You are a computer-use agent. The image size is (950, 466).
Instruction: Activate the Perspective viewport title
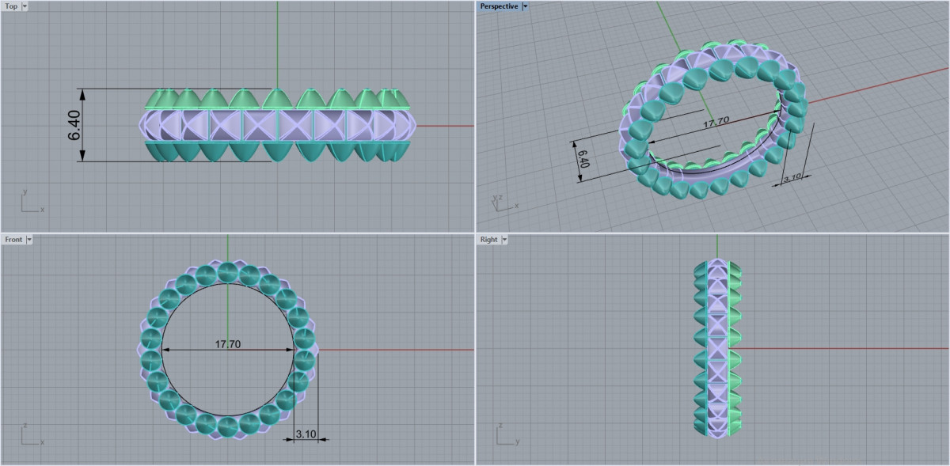point(499,6)
